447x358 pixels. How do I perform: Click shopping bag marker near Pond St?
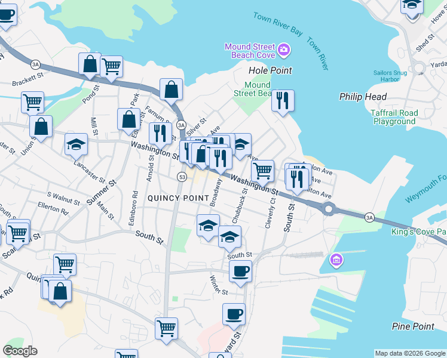(90, 65)
